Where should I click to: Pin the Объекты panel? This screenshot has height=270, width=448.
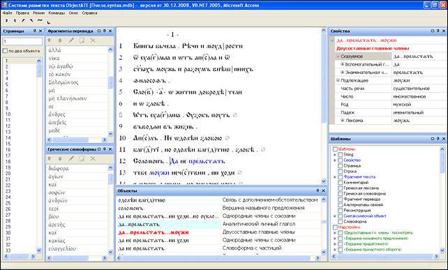(318, 190)
